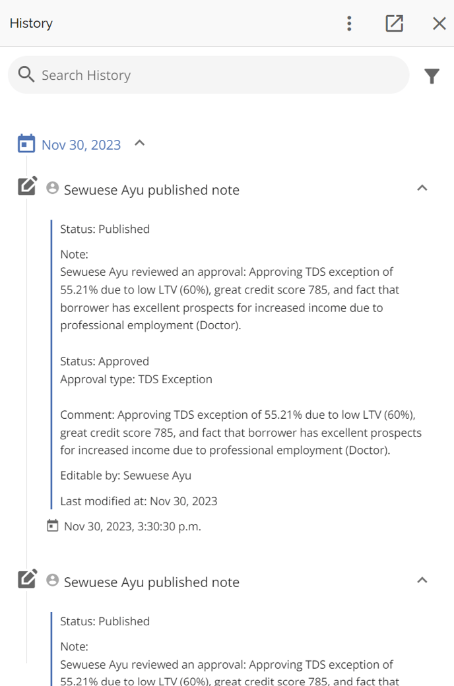Collapse the Nov 30, 2023 date group
The image size is (454, 686).
pos(139,143)
